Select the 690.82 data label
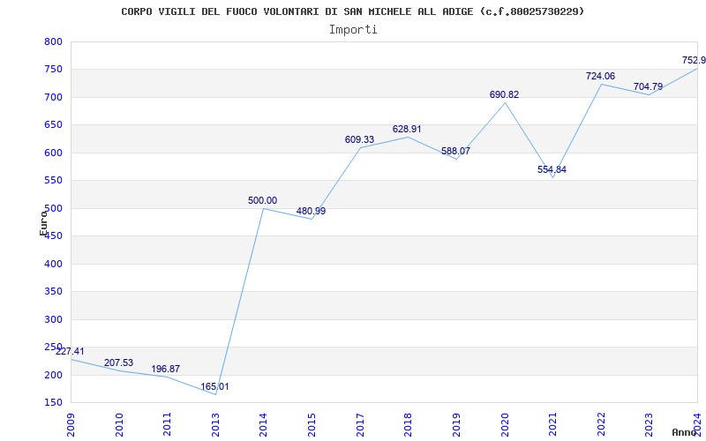The width and height of the screenshot is (706, 441). (x=504, y=94)
